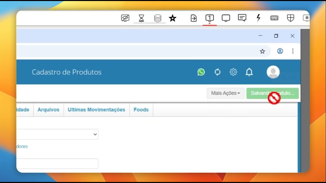This screenshot has width=326, height=183.
Task: Click the shield icon in top toolbar
Action: pyautogui.click(x=291, y=18)
